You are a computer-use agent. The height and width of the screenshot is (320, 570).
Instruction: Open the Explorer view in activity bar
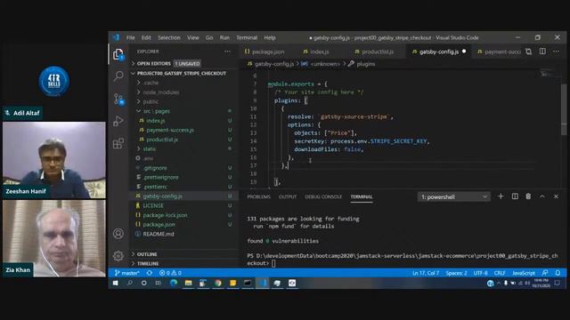point(118,55)
